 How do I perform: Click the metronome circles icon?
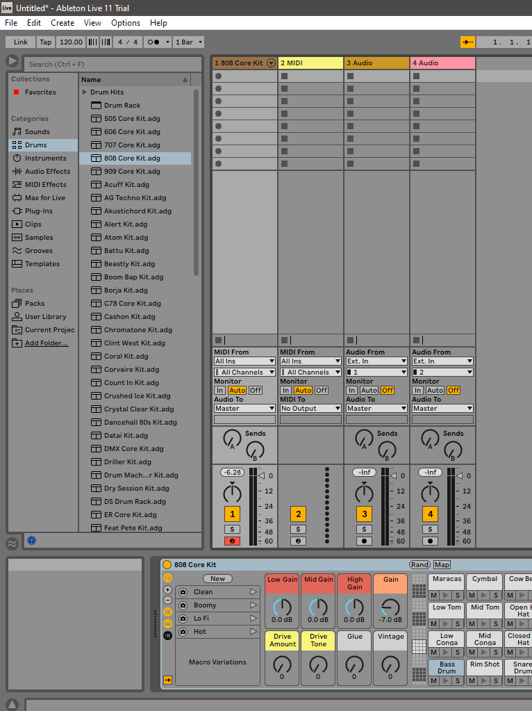[x=153, y=42]
